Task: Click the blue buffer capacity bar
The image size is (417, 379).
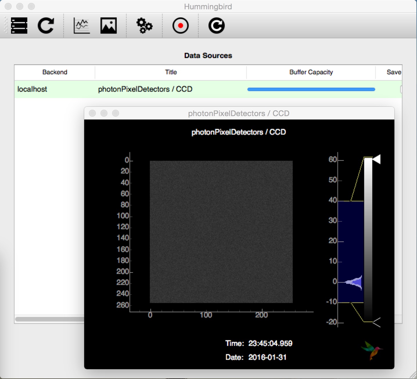Action: [311, 89]
